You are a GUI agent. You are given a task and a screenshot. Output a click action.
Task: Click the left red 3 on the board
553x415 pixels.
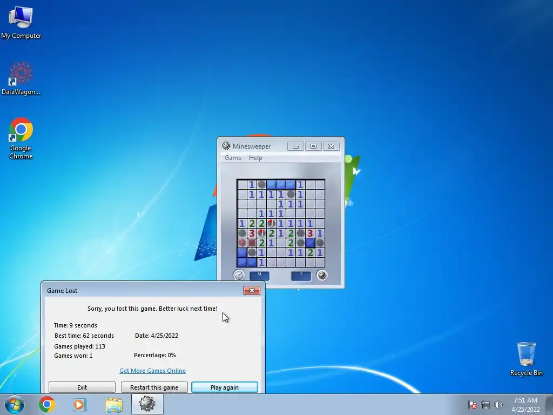click(252, 233)
